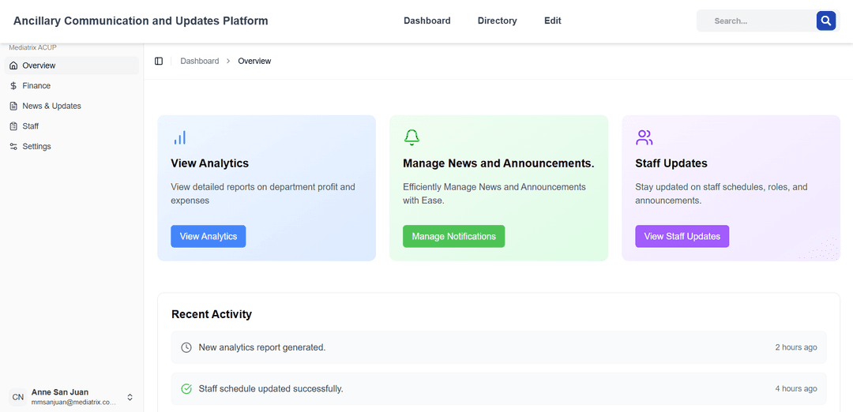Open Finance from the sidebar
The width and height of the screenshot is (853, 412).
click(36, 86)
